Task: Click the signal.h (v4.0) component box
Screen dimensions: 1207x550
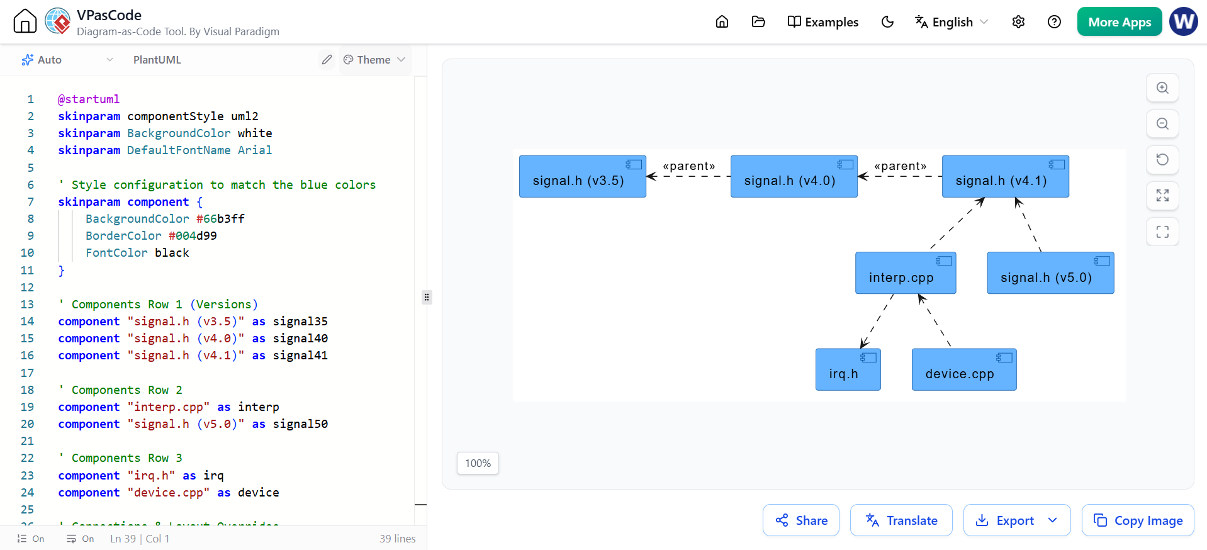Action: coord(794,177)
